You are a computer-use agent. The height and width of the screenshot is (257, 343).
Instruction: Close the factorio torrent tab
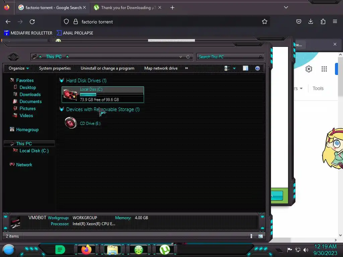[84, 8]
